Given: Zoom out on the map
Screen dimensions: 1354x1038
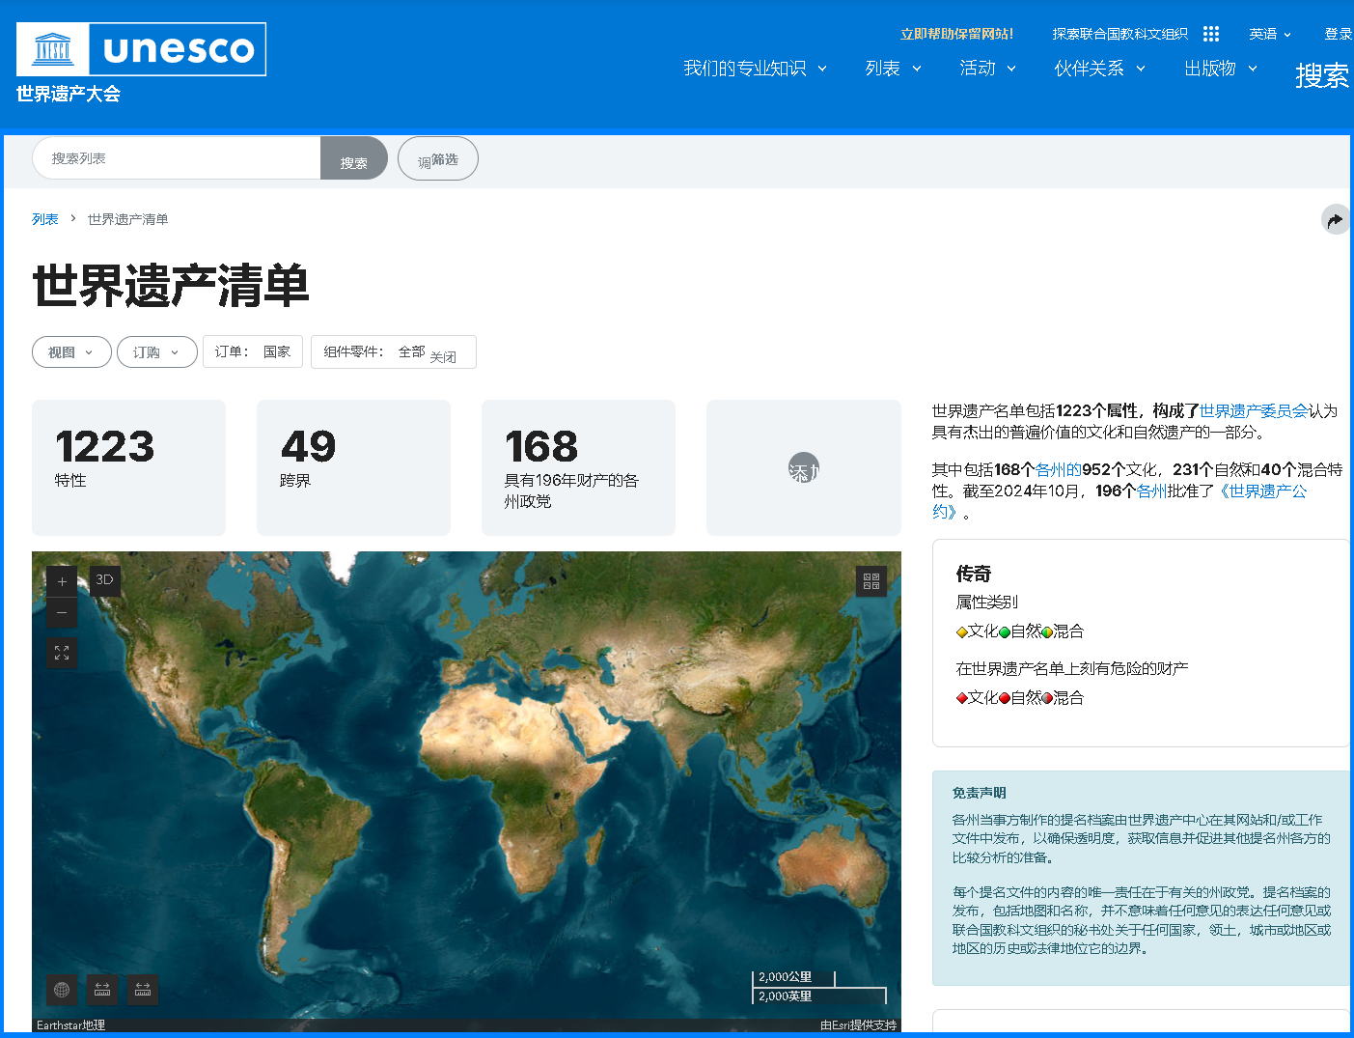Looking at the screenshot, I should (62, 613).
